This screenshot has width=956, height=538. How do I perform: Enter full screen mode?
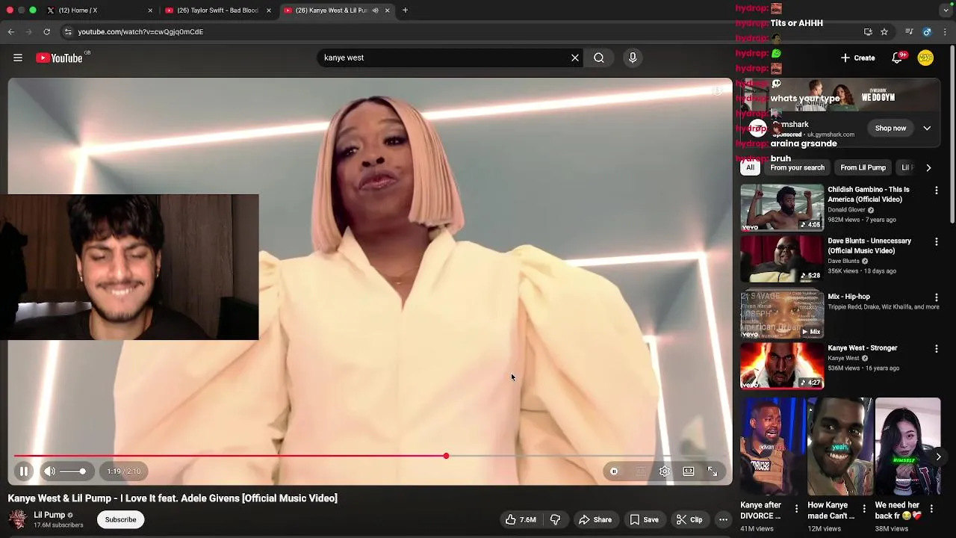click(713, 471)
